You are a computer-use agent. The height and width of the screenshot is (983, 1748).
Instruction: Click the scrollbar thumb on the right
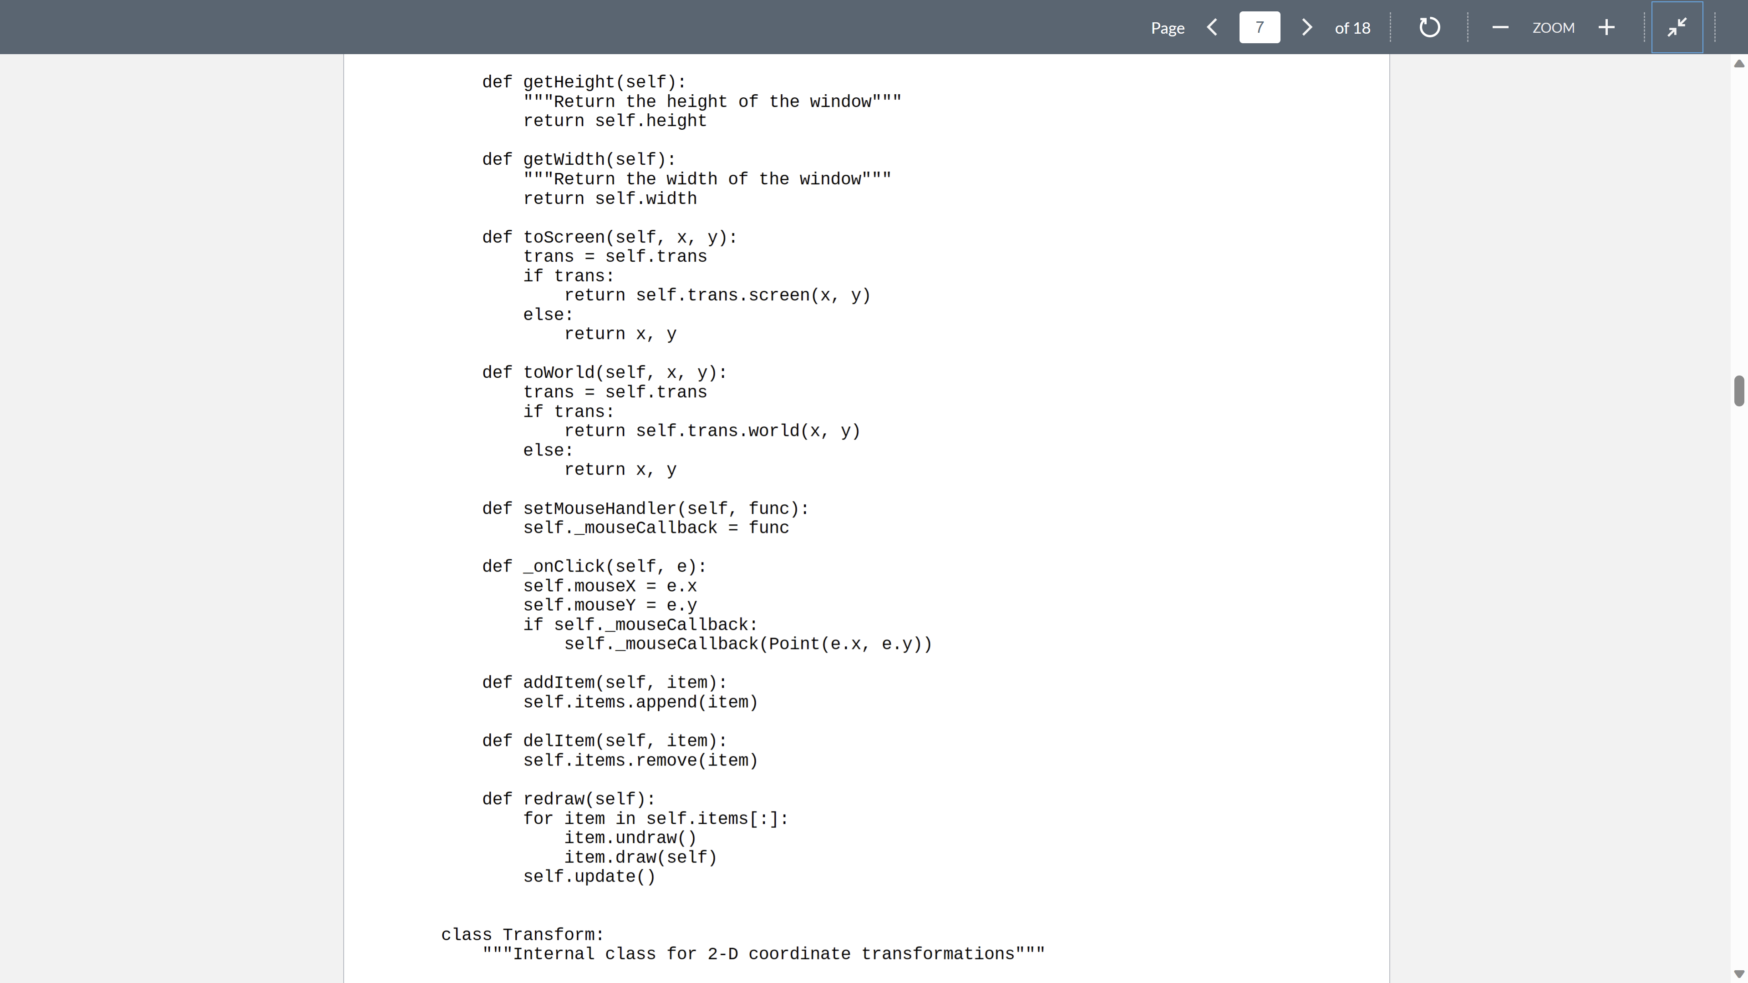[x=1738, y=390]
